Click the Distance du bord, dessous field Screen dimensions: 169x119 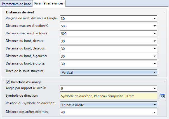(x=106, y=49)
